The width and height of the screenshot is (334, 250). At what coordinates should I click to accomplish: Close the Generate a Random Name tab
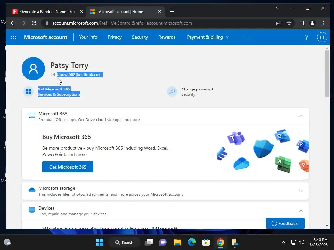click(x=81, y=12)
